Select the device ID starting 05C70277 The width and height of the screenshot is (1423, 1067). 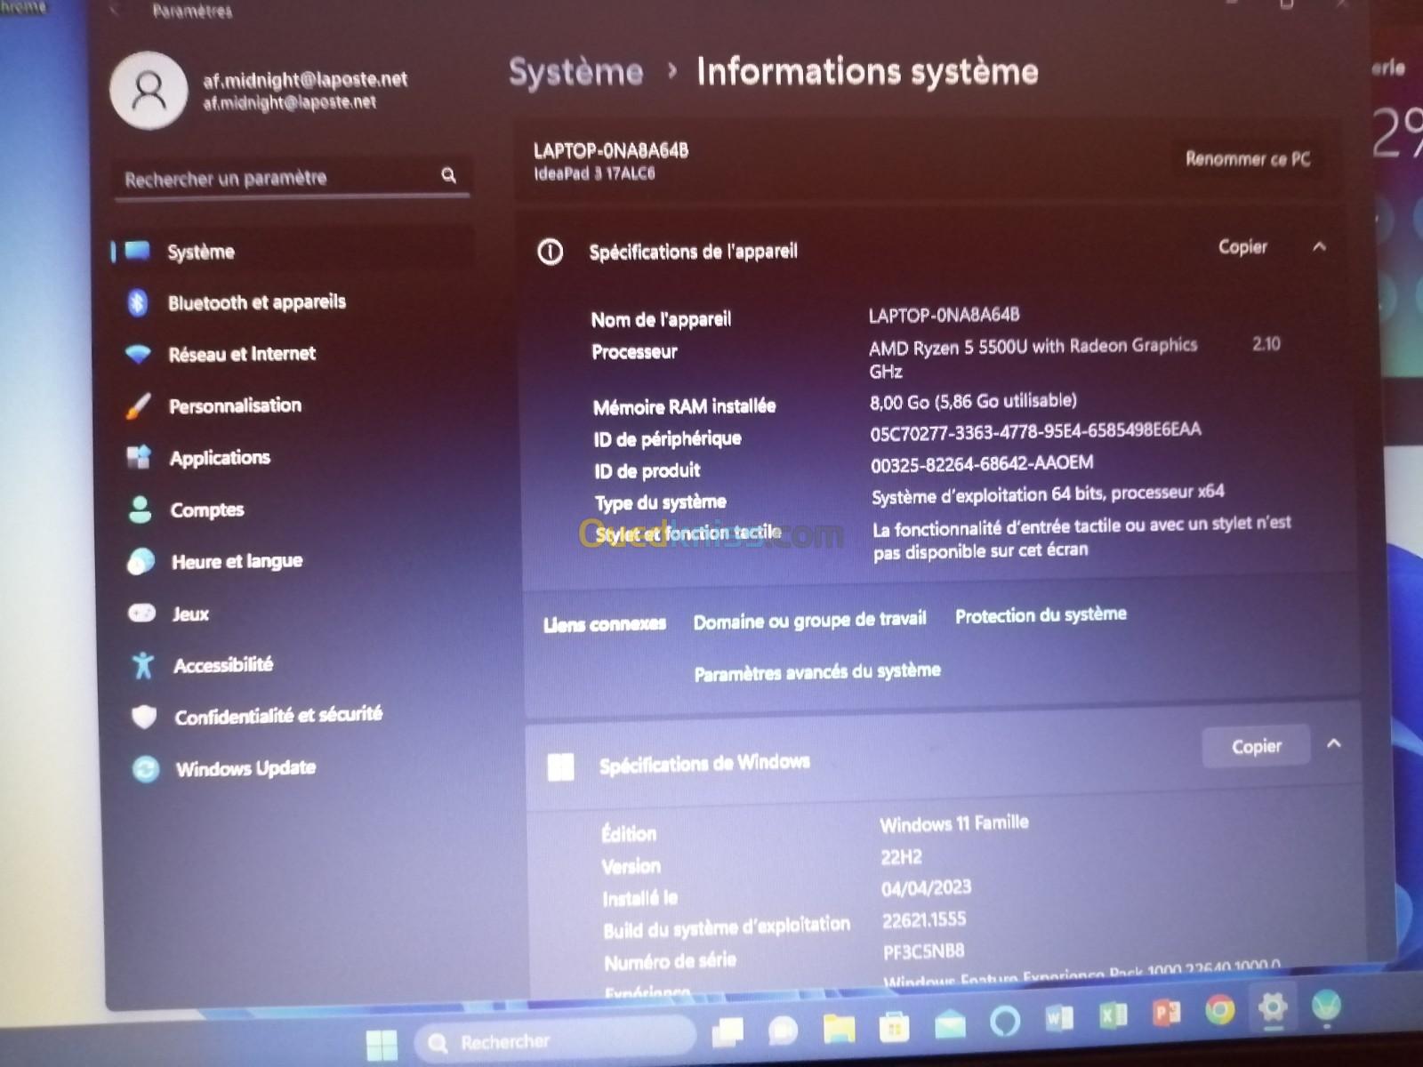[1035, 432]
